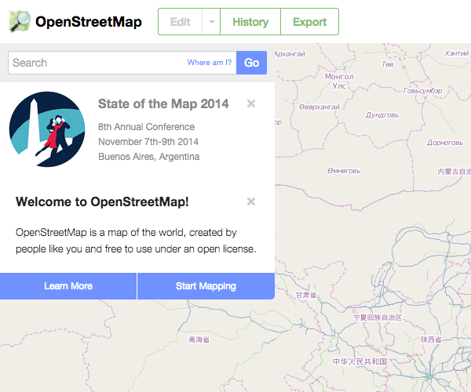Close the Welcome to OpenStreetMap panel
This screenshot has width=471, height=392.
(251, 201)
